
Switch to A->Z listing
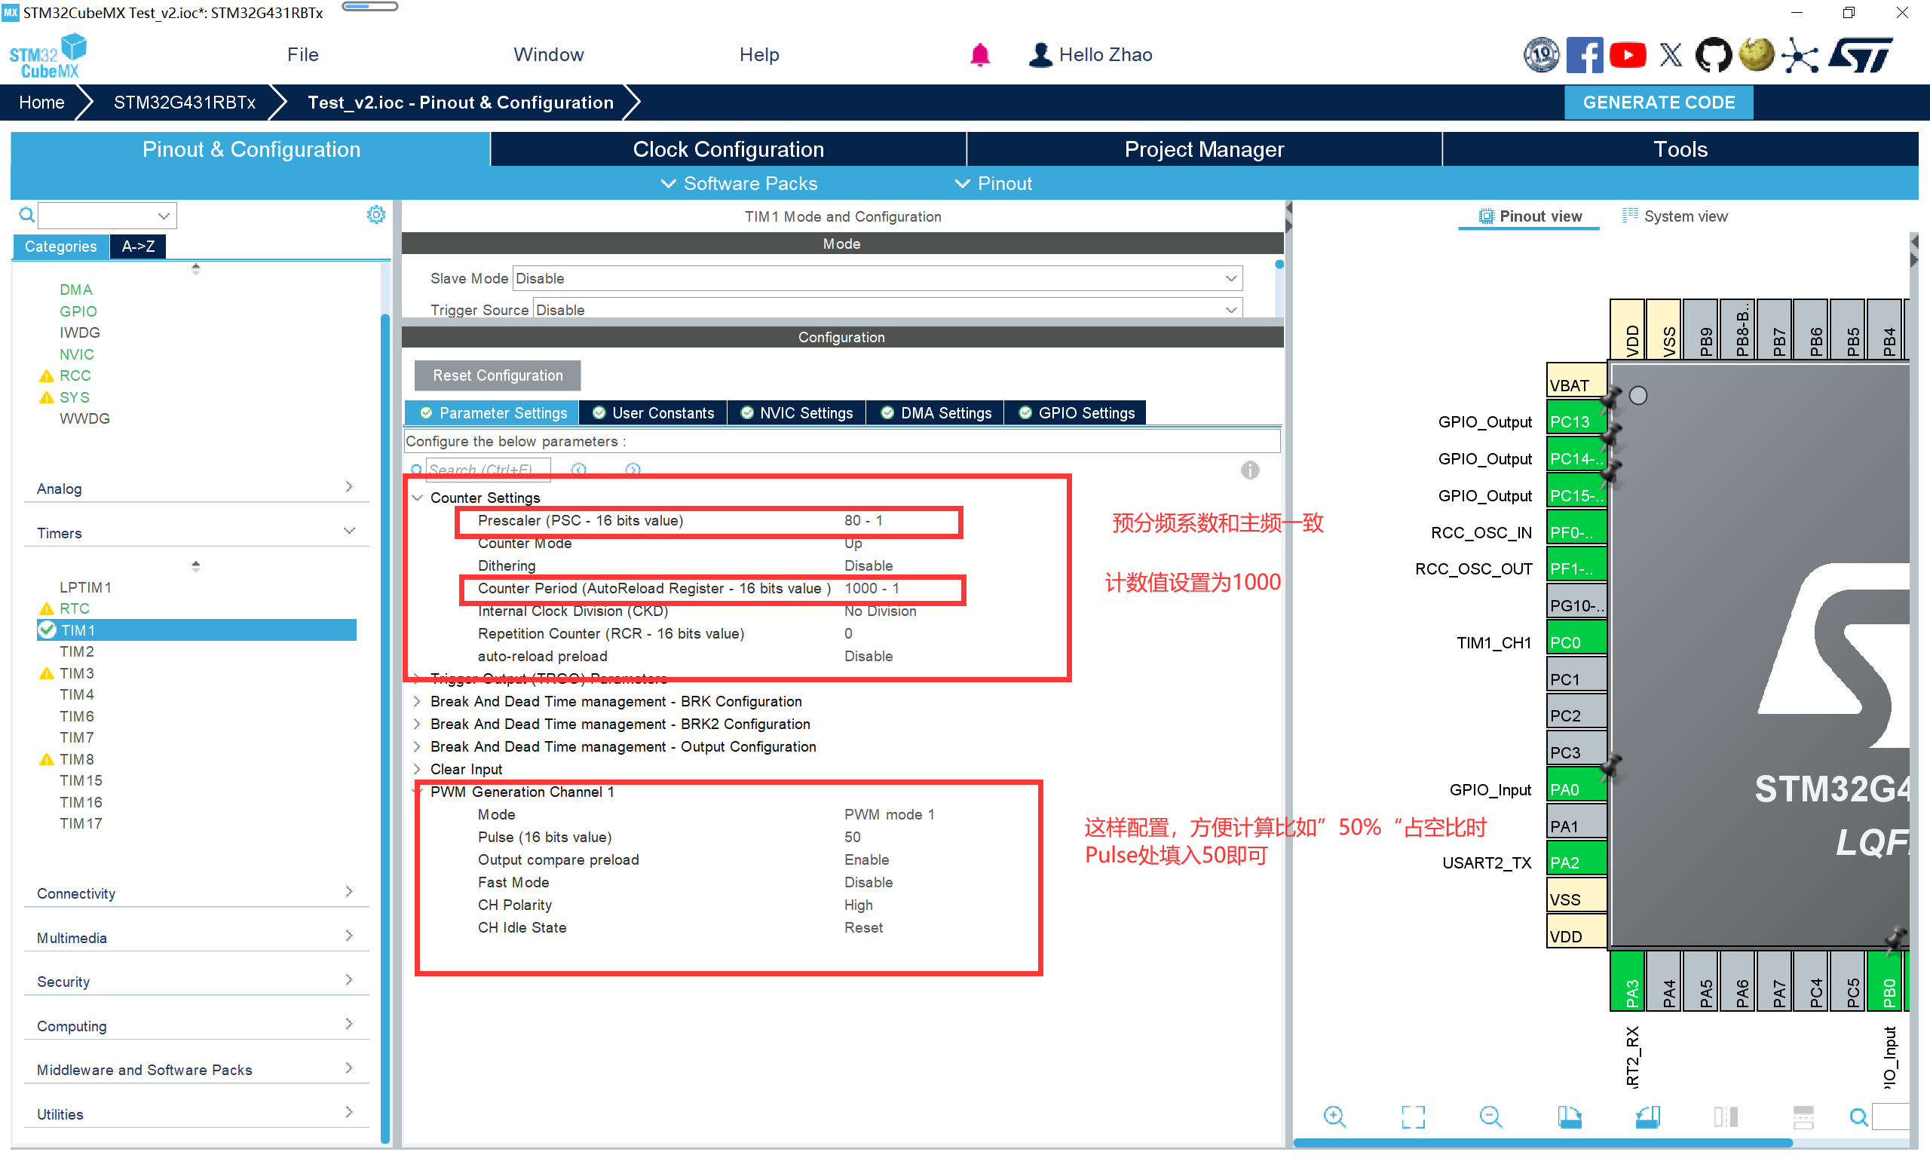click(138, 247)
